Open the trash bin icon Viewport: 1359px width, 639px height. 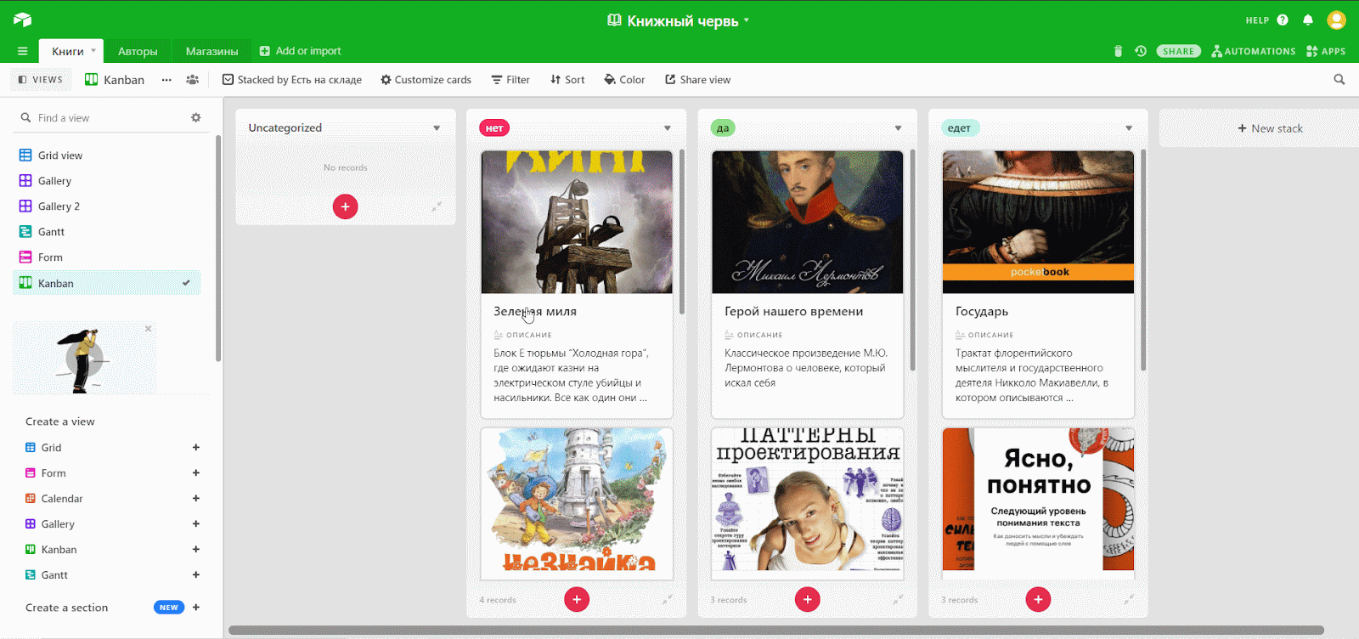tap(1118, 51)
